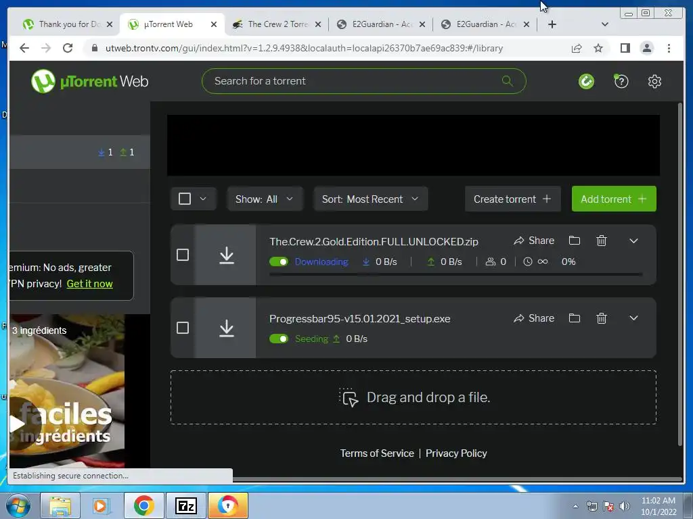Click the Create torrent button
This screenshot has width=693, height=519.
coord(513,199)
